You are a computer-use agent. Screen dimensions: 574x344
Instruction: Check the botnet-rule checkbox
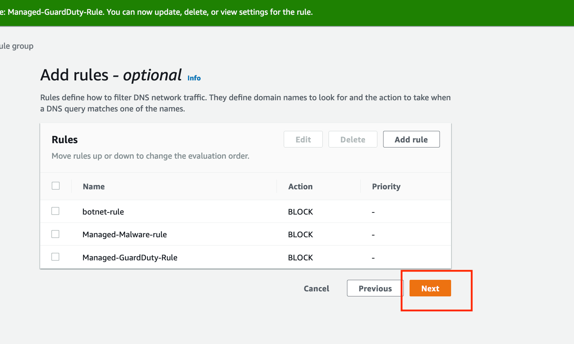55,211
